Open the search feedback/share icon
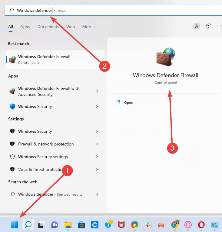This screenshot has width=222, height=232. 208,26
